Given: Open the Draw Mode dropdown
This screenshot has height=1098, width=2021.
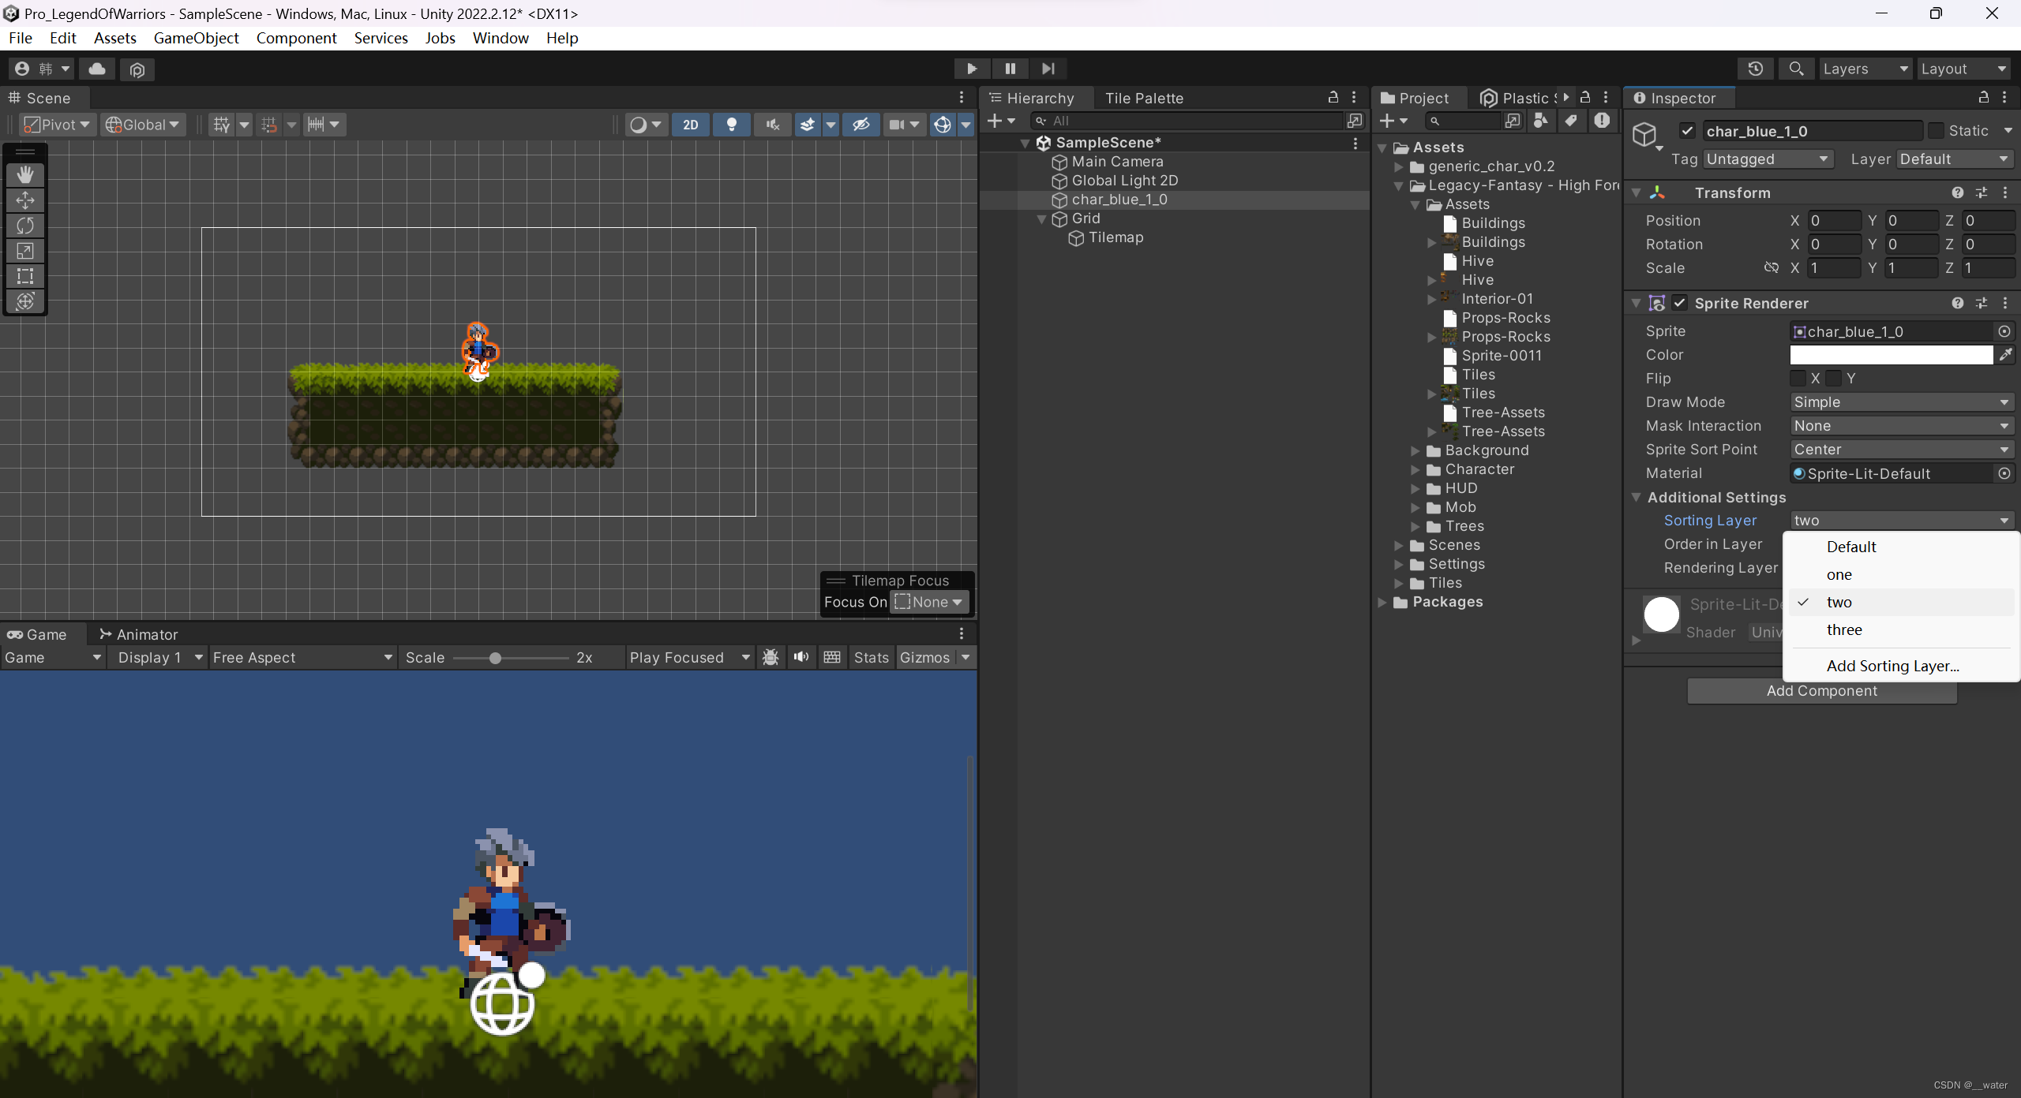Looking at the screenshot, I should coord(1901,402).
